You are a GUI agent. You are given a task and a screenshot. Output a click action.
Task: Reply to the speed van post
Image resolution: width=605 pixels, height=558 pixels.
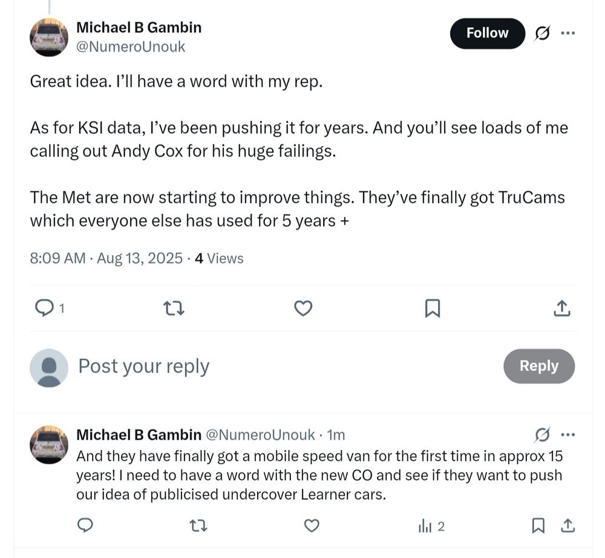pyautogui.click(x=85, y=526)
